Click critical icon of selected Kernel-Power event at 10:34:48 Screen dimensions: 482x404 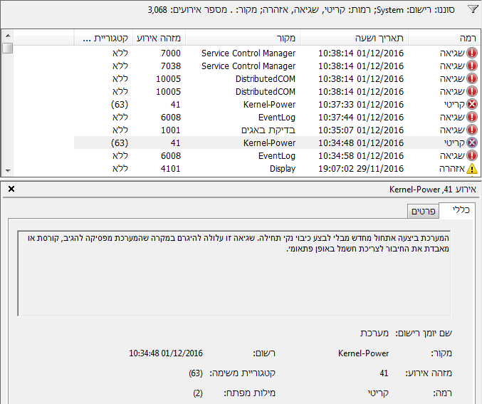[472, 143]
